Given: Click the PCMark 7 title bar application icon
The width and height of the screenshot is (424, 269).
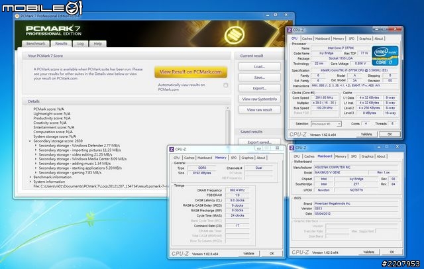Looking at the screenshot, I should coord(17,16).
